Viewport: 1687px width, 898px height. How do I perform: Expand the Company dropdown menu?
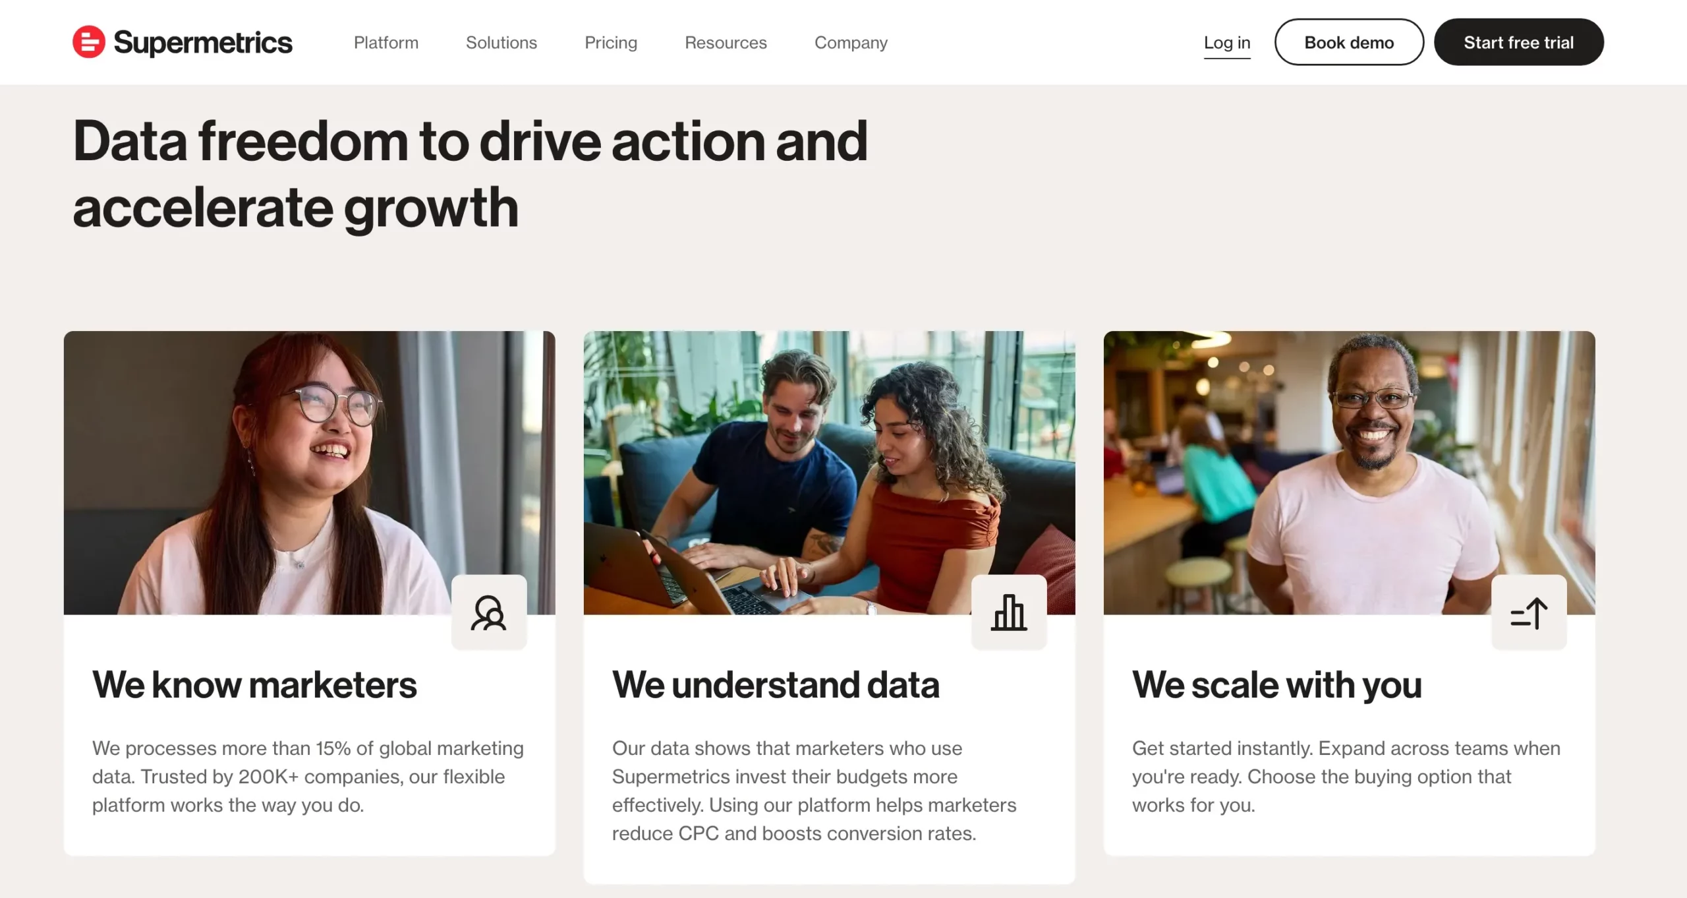(x=851, y=42)
